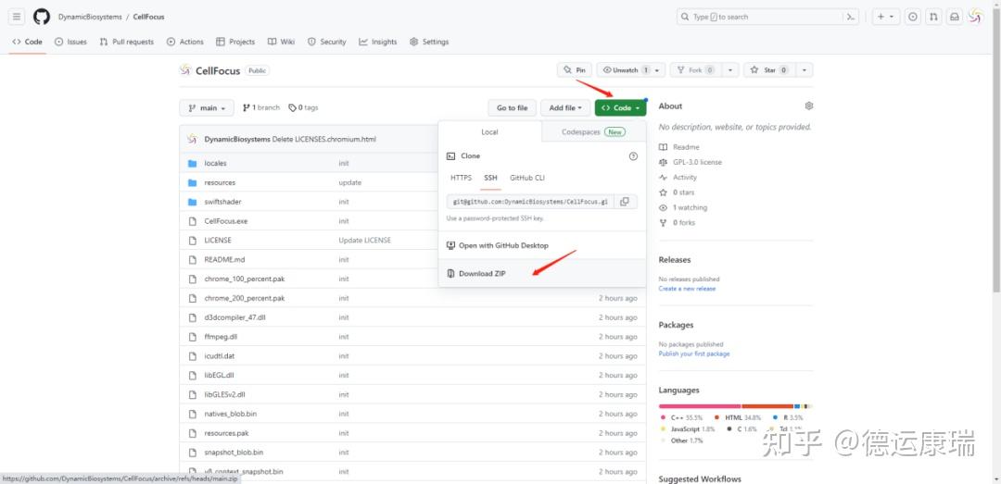Open the LICENSE file

tap(218, 241)
